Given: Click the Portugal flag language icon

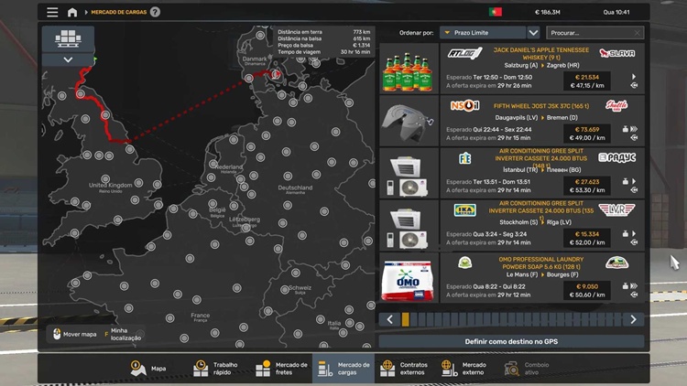Looking at the screenshot, I should [496, 12].
